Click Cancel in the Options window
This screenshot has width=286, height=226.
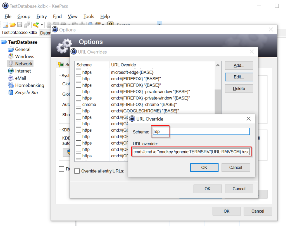coord(258,211)
